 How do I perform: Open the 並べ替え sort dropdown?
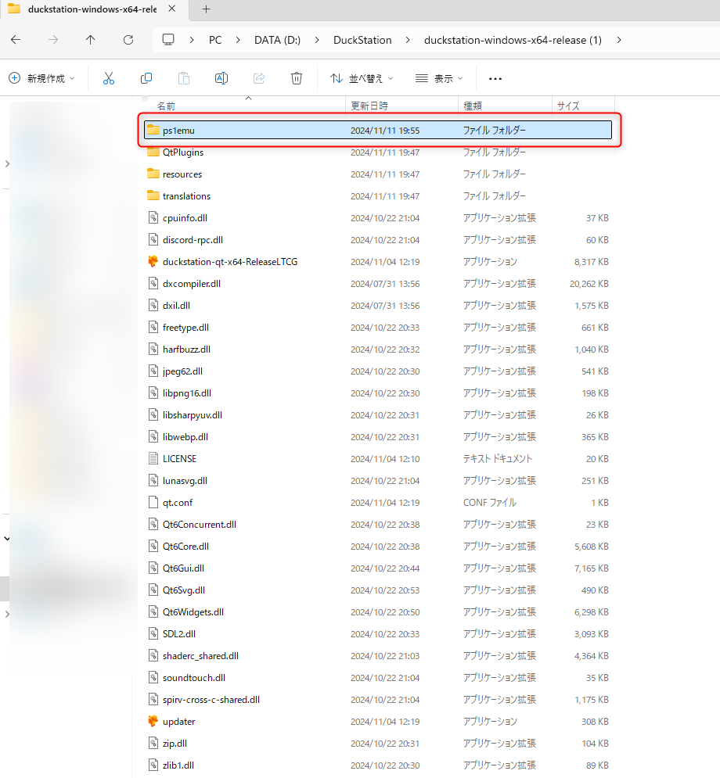[362, 78]
